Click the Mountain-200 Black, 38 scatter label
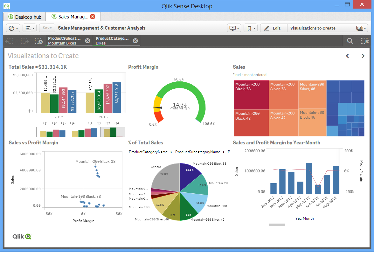Image resolution: width=374 pixels, height=263 pixels. click(95, 162)
